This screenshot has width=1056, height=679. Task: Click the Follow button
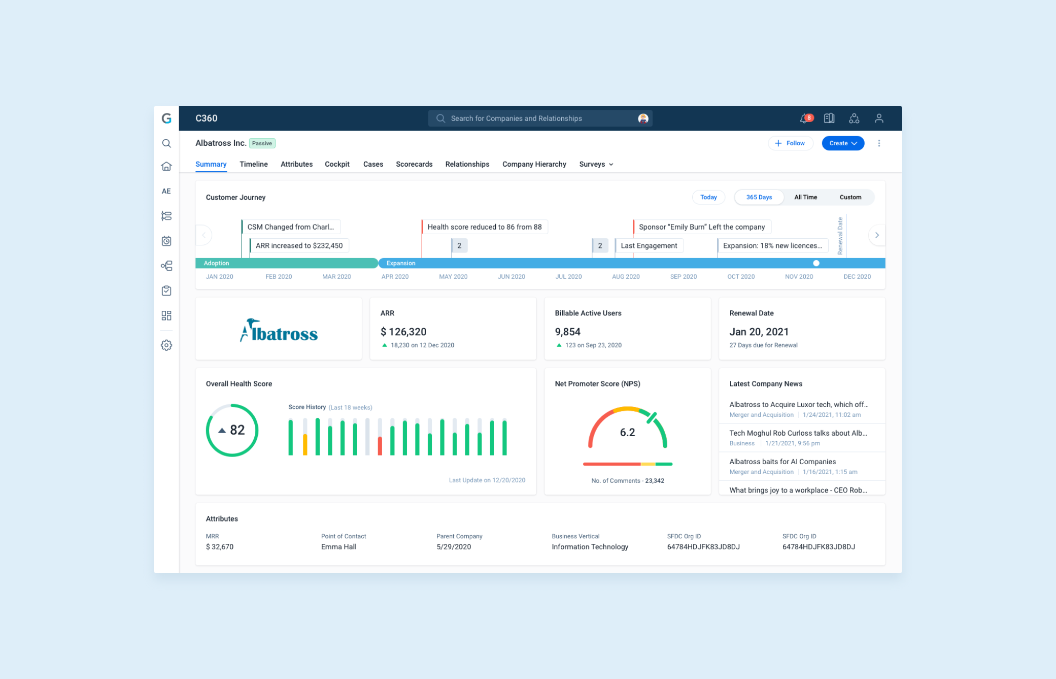790,143
